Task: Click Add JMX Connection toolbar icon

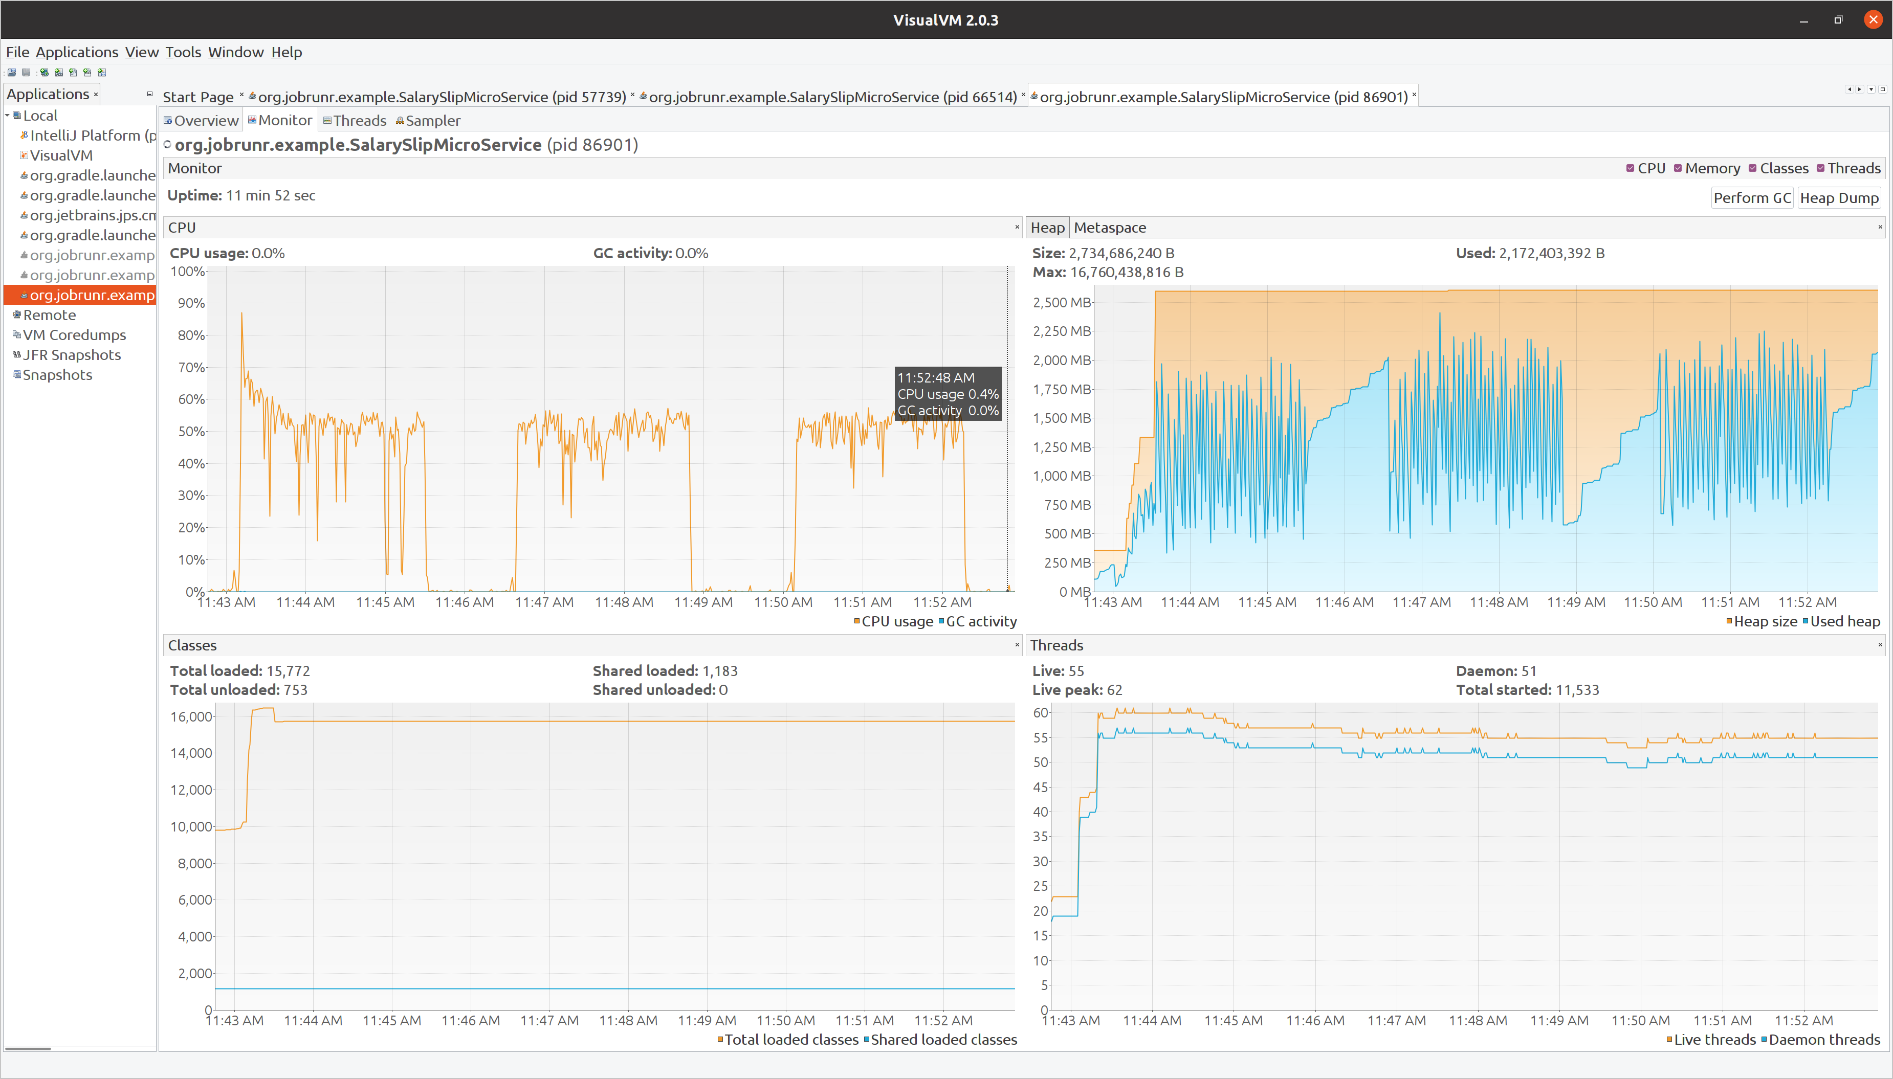Action: (x=58, y=73)
